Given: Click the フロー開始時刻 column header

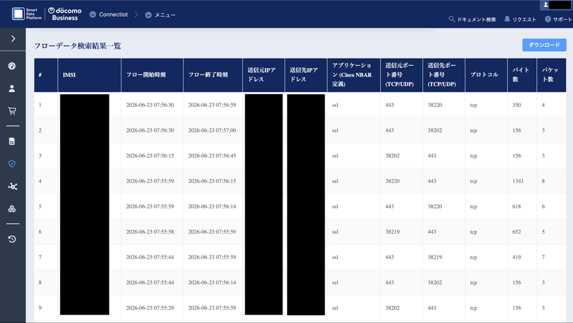Looking at the screenshot, I should 152,75.
